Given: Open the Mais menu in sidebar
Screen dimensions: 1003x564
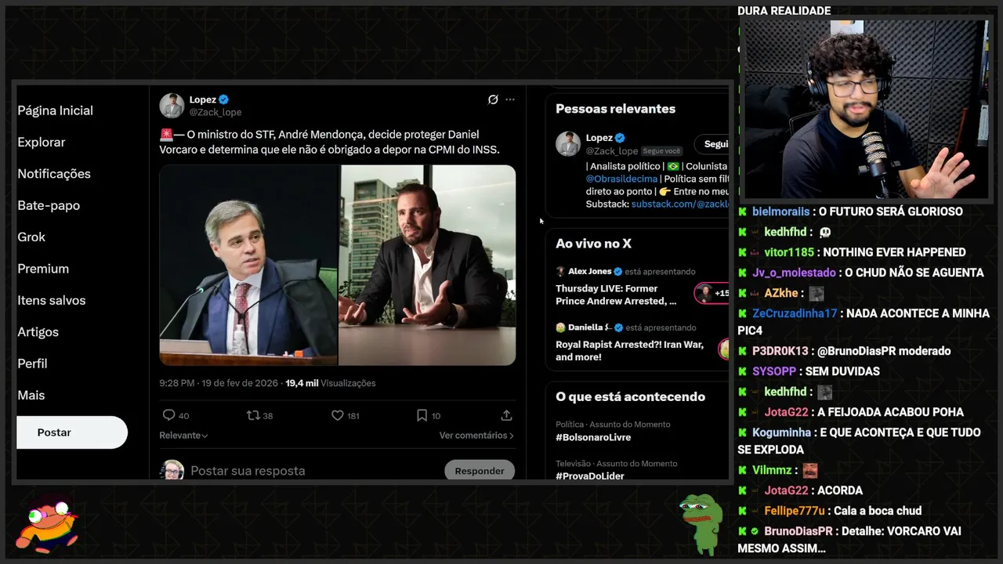Looking at the screenshot, I should pyautogui.click(x=31, y=396).
